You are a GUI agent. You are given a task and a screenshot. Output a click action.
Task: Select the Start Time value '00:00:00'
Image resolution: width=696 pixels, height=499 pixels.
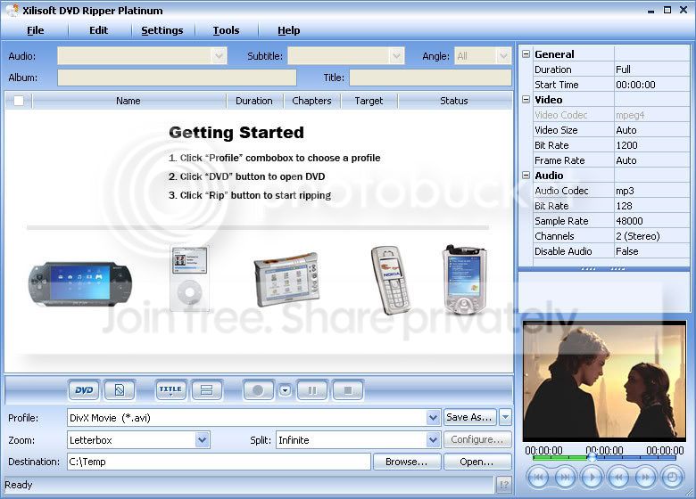pos(651,84)
